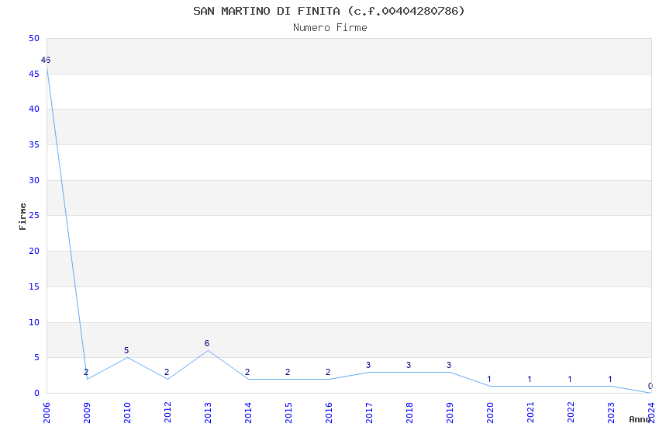The height and width of the screenshot is (427, 659).
Task: Click the year 2014 on x-axis
Action: coord(248,412)
